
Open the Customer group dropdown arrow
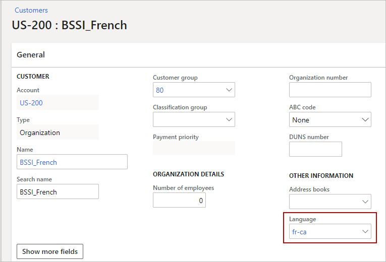(229, 90)
